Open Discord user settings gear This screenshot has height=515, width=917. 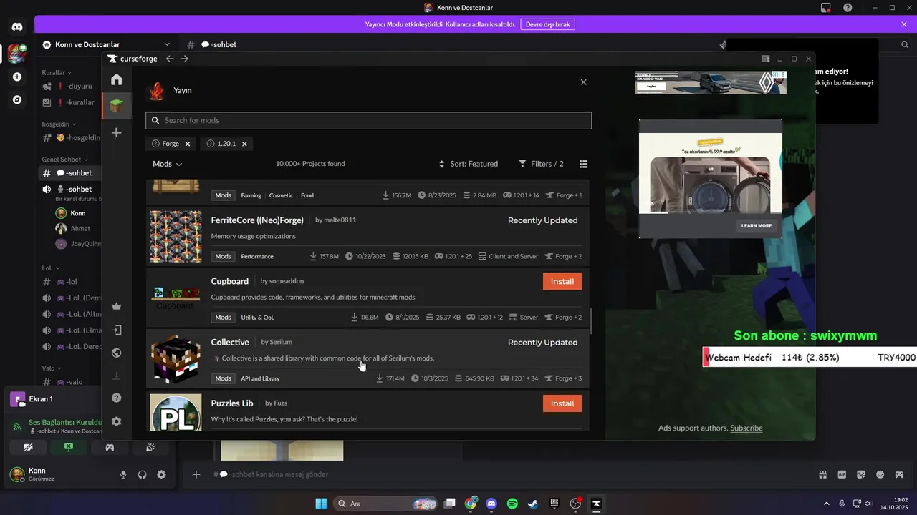(x=161, y=474)
